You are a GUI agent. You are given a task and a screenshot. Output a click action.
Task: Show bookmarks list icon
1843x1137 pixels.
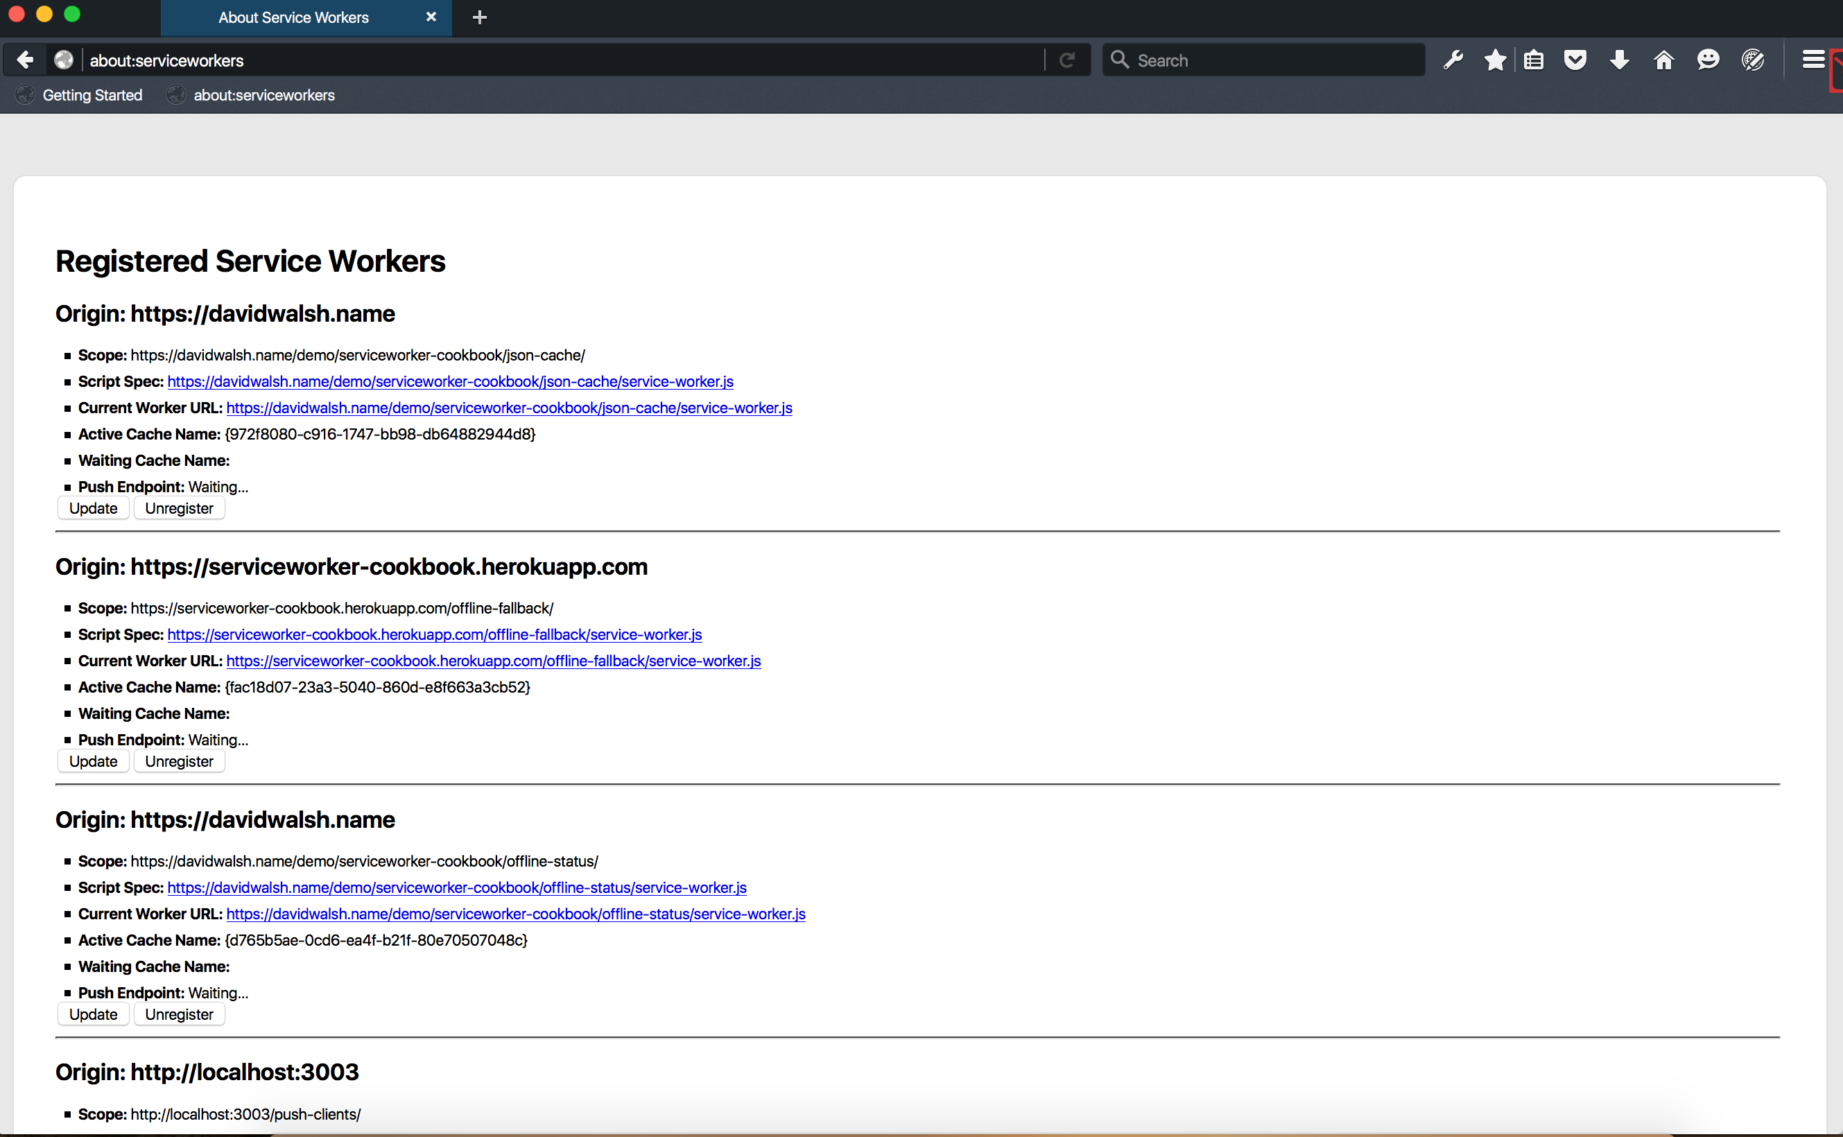pos(1533,60)
